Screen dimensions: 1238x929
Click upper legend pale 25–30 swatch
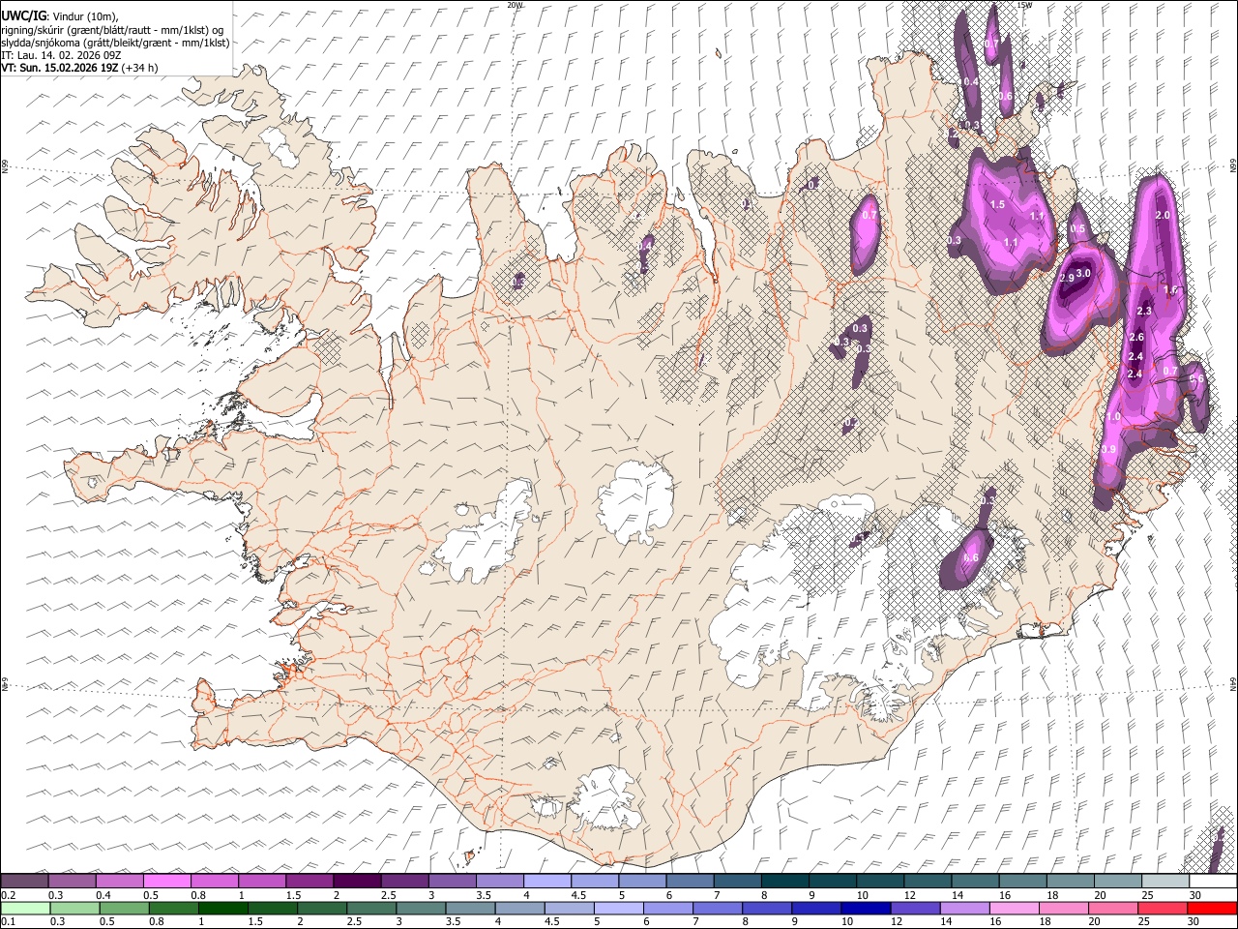point(1165,881)
